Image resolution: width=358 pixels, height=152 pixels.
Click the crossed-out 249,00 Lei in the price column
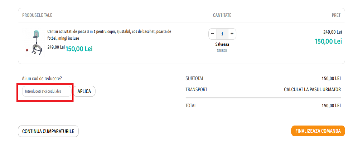click(x=332, y=32)
